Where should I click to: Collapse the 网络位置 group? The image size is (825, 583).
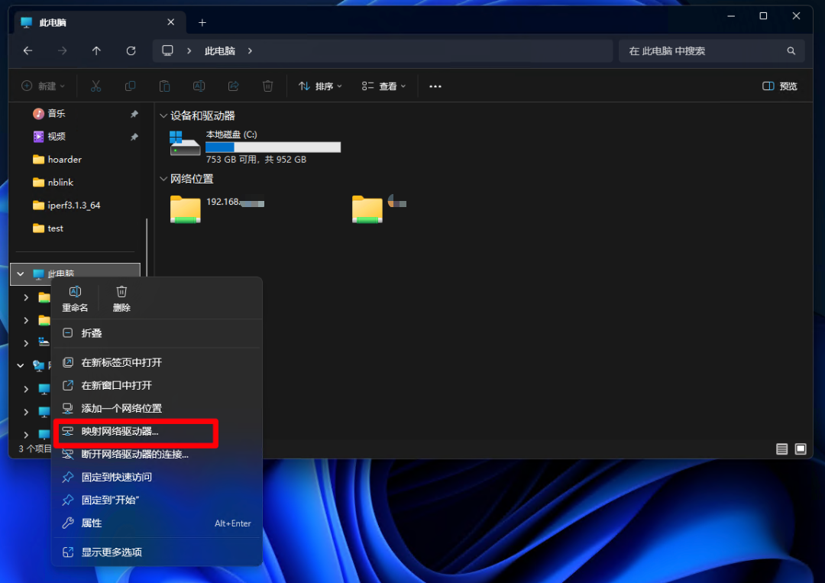coord(163,179)
